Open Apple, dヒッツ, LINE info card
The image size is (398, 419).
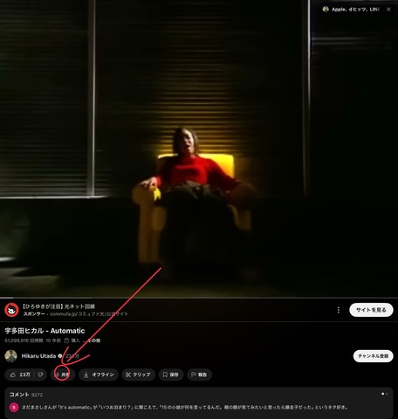351,10
